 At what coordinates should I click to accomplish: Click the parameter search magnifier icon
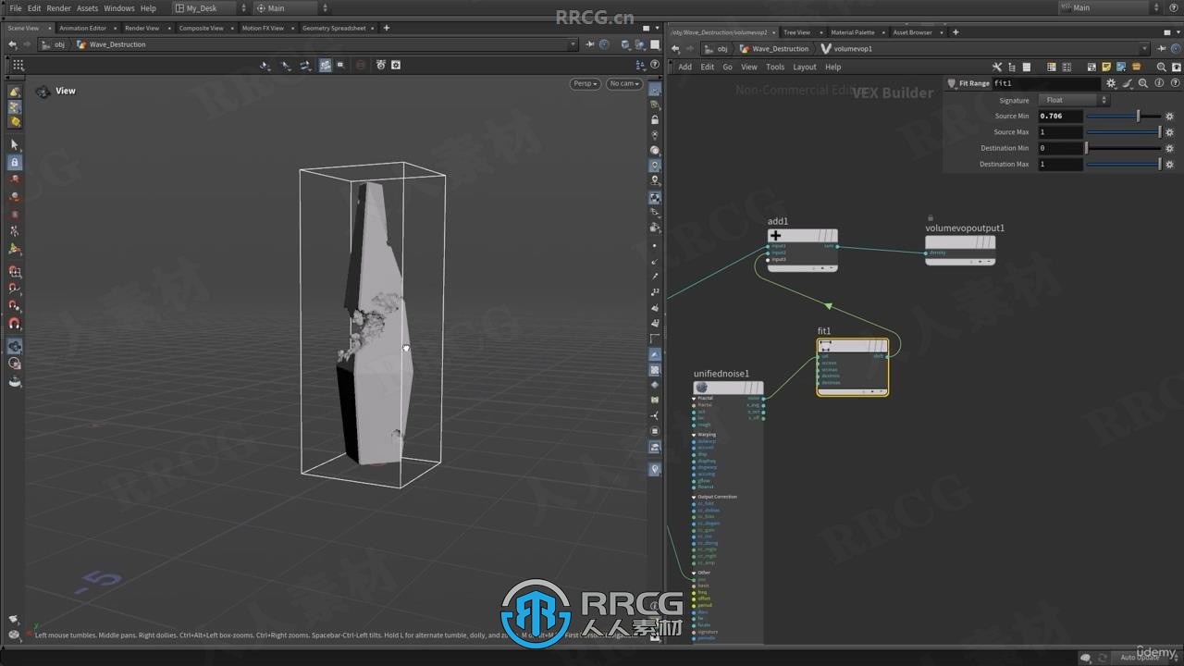click(x=1142, y=83)
